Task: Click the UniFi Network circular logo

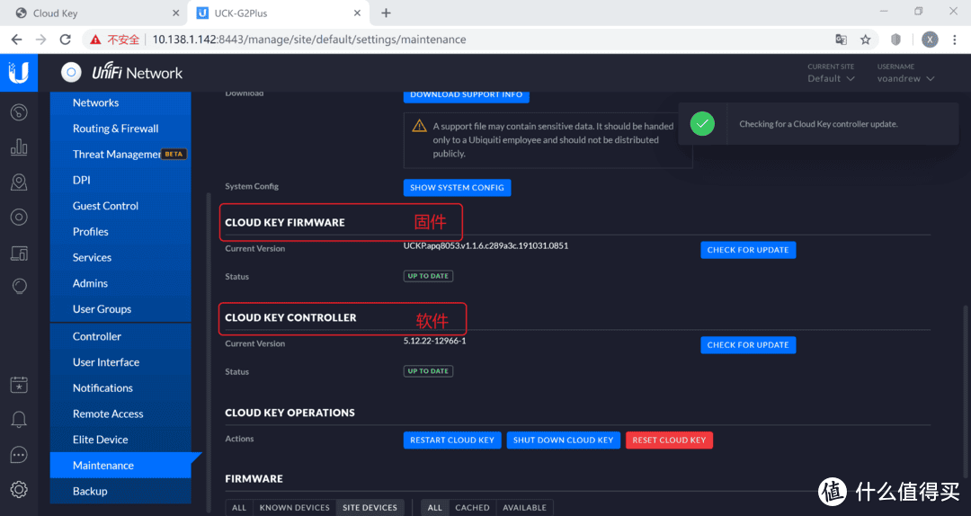Action: point(71,73)
